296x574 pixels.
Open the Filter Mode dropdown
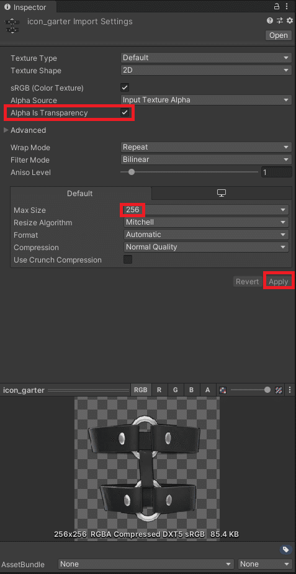point(206,159)
